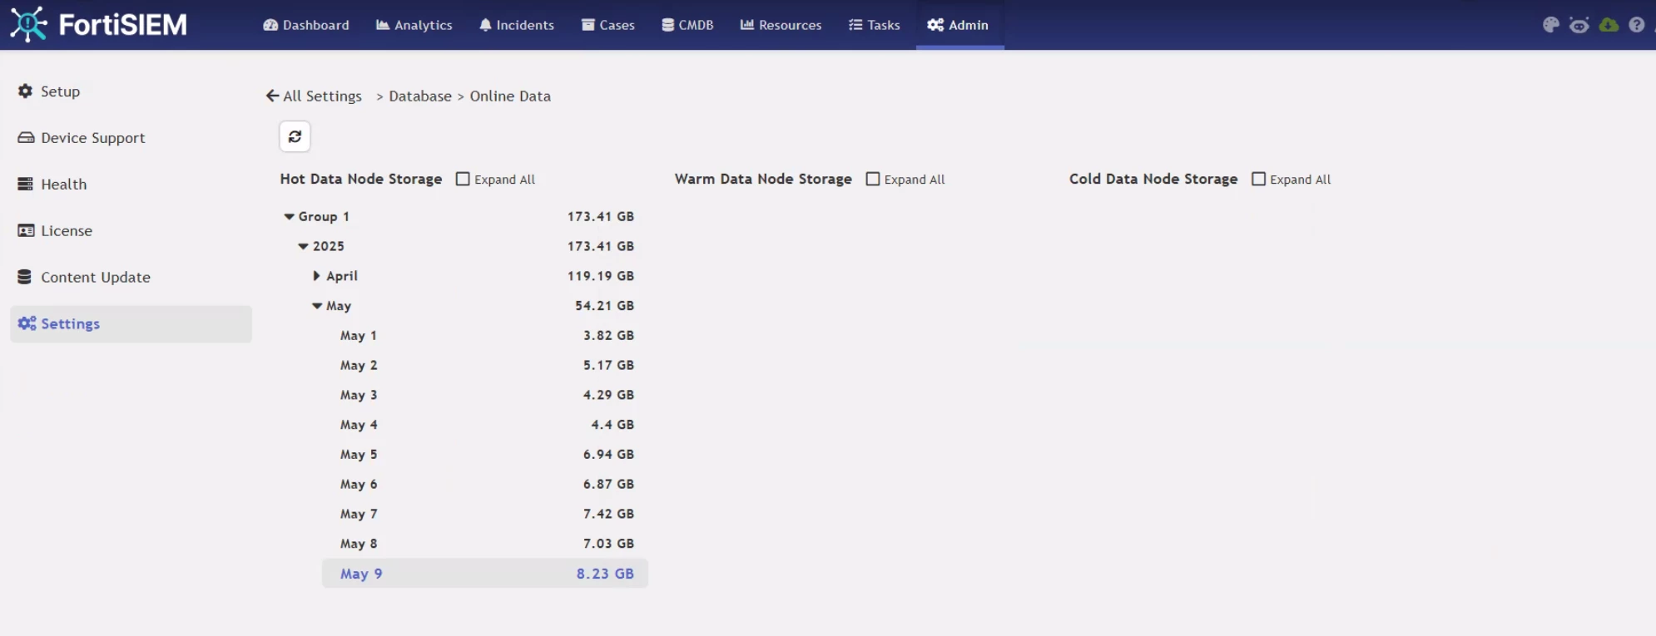Click the 4.4 GB value
The width and height of the screenshot is (1656, 636).
[612, 425]
